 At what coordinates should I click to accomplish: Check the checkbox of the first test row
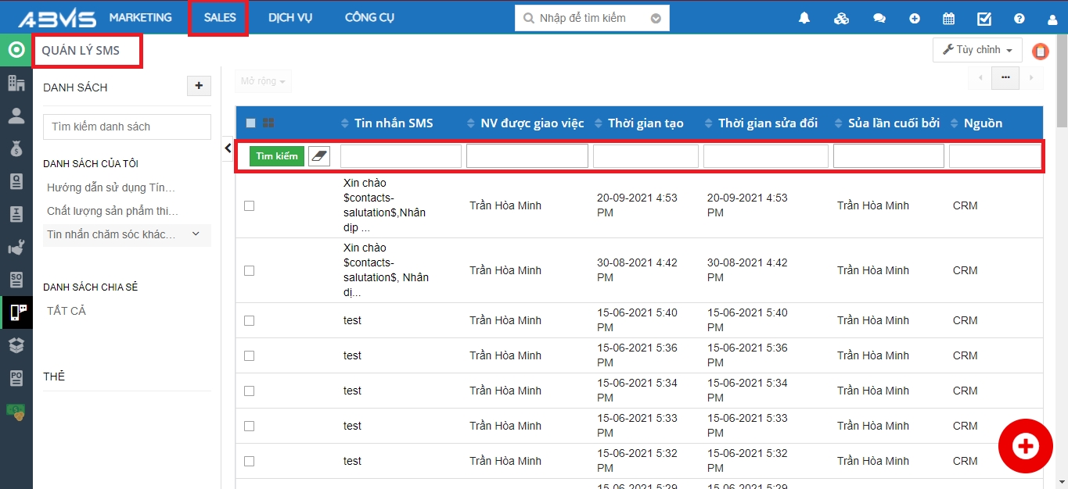[x=249, y=320]
